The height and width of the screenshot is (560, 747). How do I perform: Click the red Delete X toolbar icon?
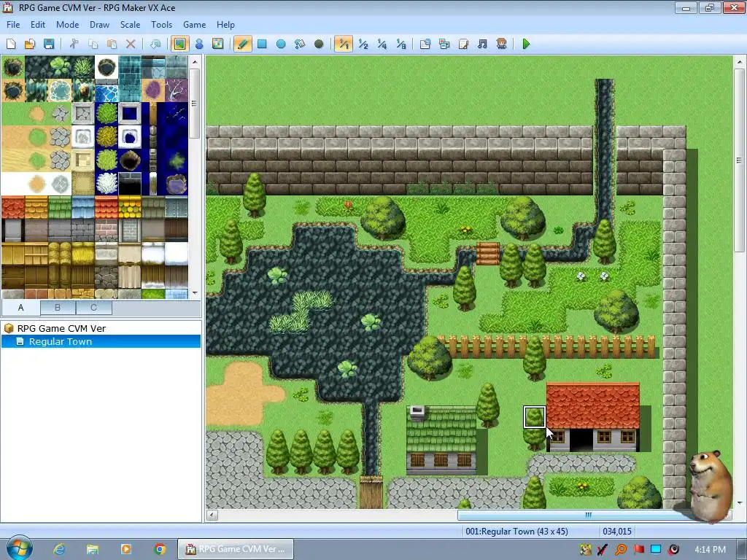pos(131,44)
